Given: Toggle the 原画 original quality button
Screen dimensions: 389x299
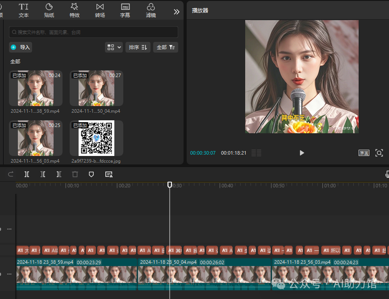Looking at the screenshot, I should 364,153.
